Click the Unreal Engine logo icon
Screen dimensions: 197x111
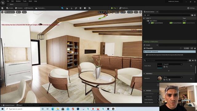tap(3, 3)
